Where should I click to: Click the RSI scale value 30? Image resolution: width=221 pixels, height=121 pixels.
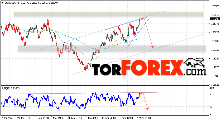pyautogui.click(x=211, y=106)
